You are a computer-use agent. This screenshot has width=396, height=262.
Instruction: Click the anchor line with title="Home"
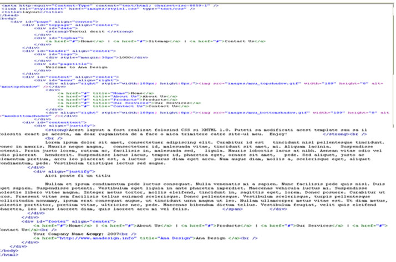pos(105,93)
